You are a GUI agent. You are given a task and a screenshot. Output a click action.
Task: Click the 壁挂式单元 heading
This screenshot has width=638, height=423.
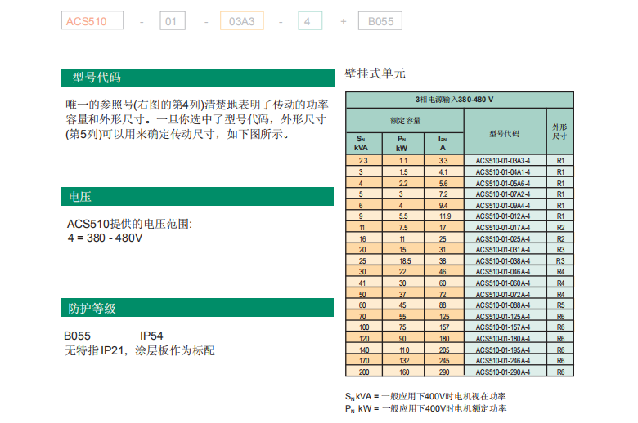[x=375, y=73]
